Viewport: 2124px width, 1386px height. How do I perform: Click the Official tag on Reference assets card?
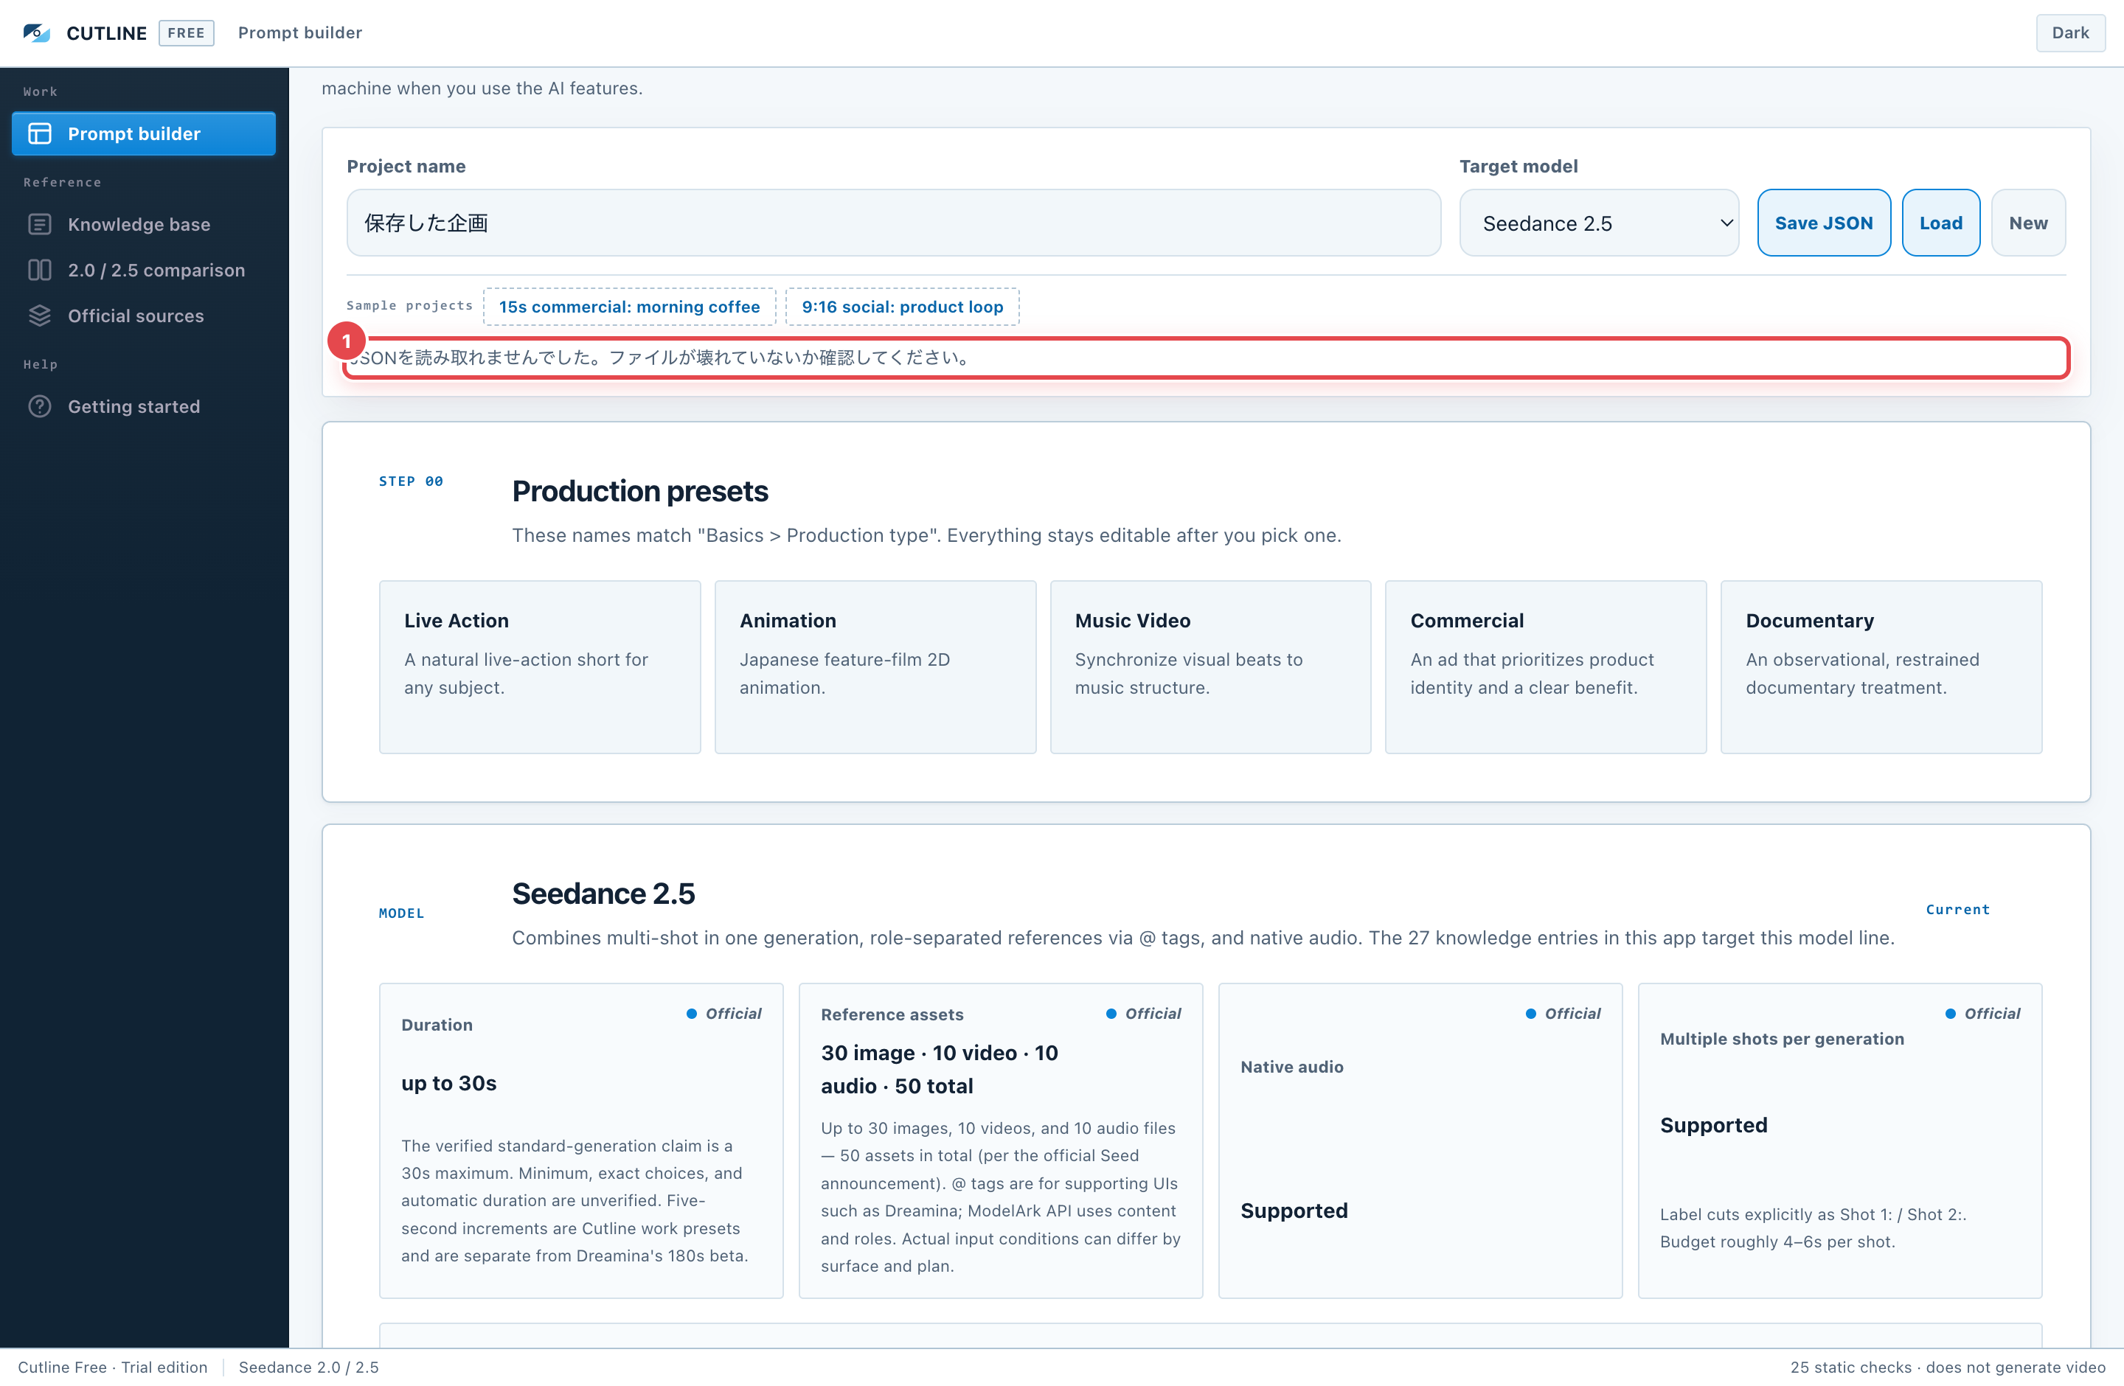(1143, 1014)
